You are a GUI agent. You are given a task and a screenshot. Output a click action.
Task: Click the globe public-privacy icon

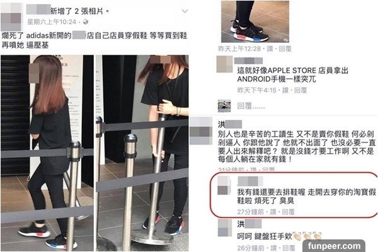coord(85,22)
